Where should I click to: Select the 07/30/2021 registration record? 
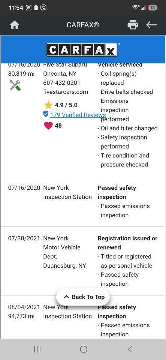click(x=83, y=261)
